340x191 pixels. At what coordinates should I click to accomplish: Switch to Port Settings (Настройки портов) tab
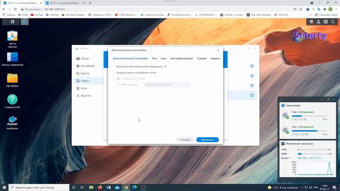[x=182, y=58]
